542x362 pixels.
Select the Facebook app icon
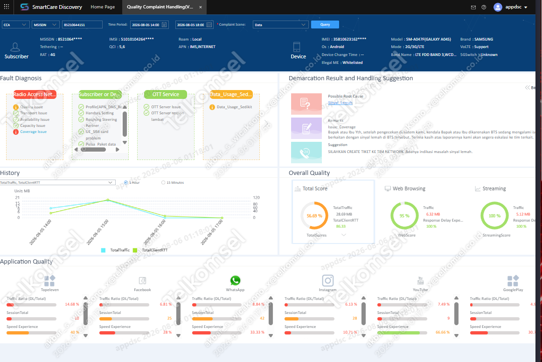click(x=142, y=280)
